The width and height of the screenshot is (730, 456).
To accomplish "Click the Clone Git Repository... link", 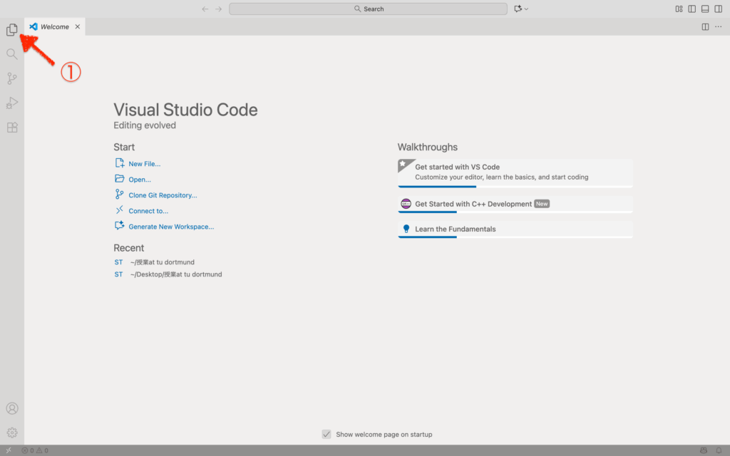I will (x=163, y=195).
